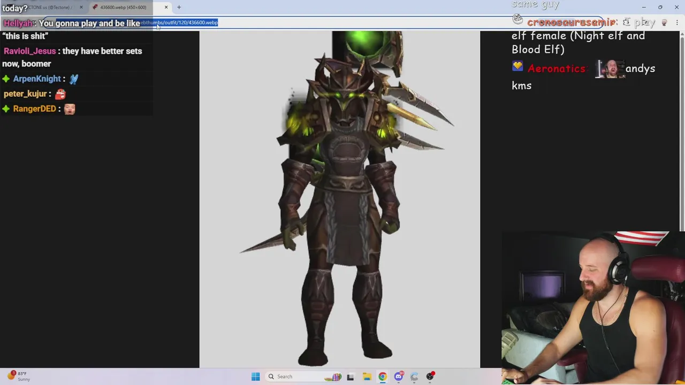Open Discord from the taskbar
Screen dimensions: 685x385
[398, 376]
